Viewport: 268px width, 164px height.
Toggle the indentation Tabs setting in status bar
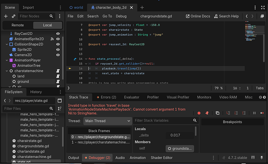(x=259, y=88)
